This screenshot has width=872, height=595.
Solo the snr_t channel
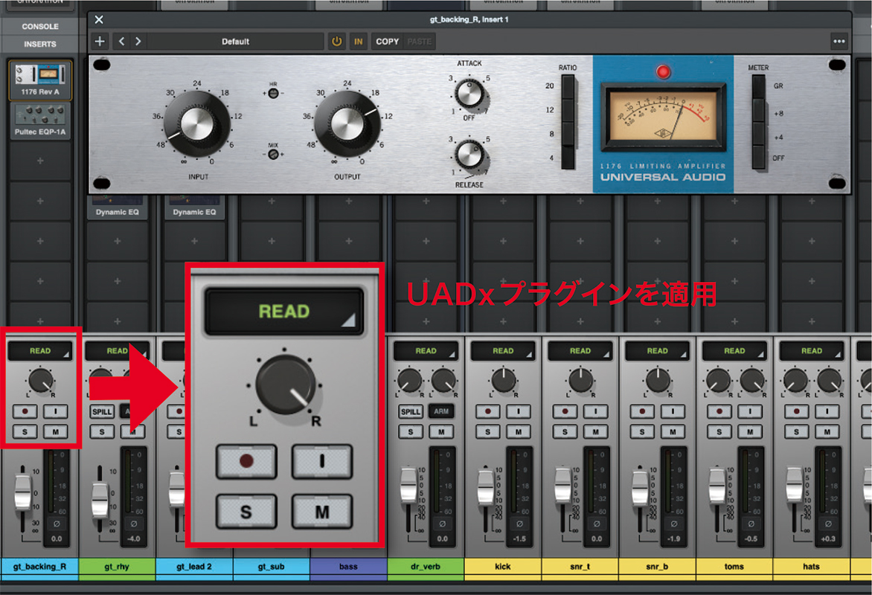click(x=565, y=431)
